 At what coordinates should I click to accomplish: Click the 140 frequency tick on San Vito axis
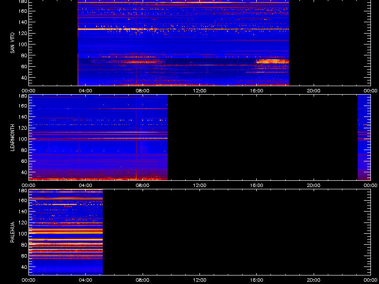(x=23, y=22)
